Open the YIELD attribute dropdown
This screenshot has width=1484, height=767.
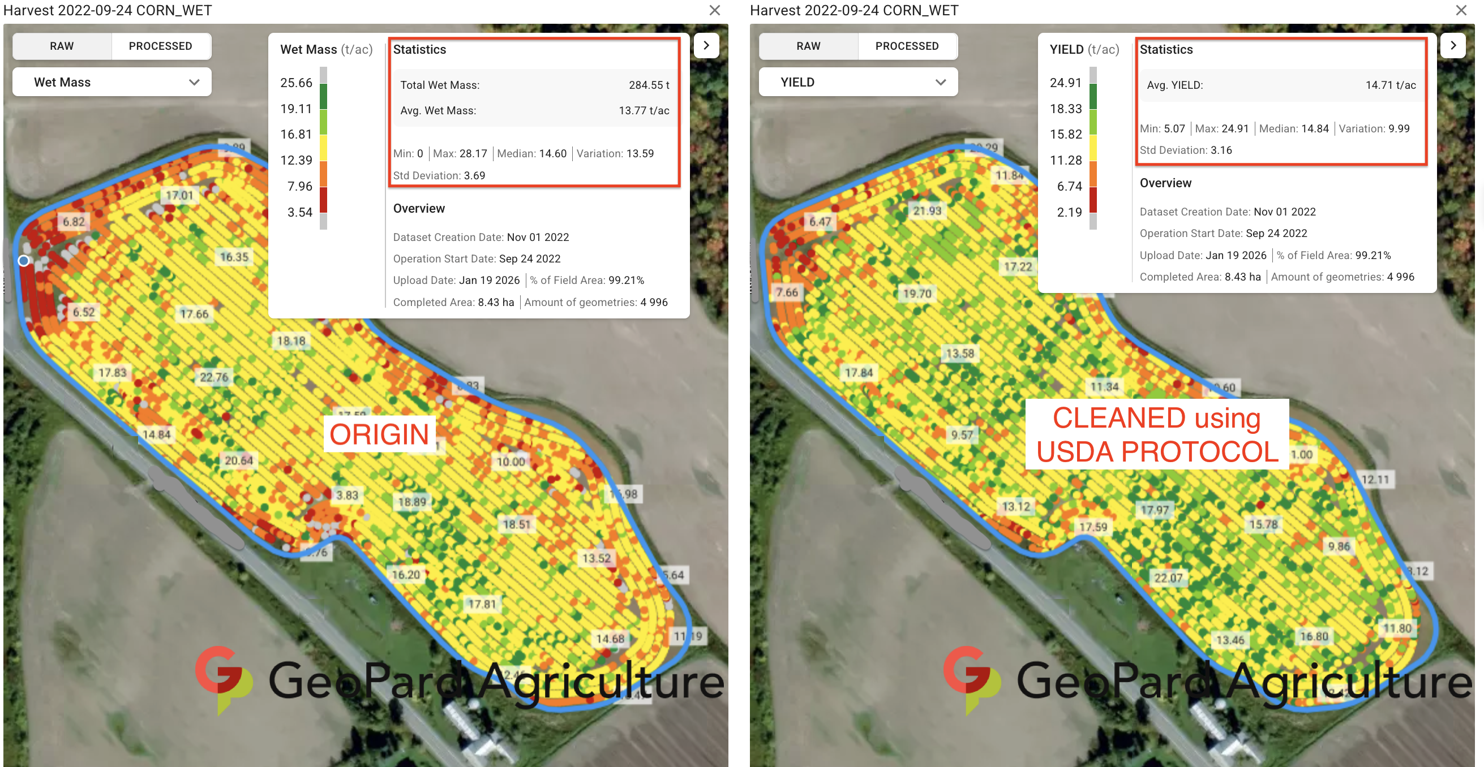point(858,83)
